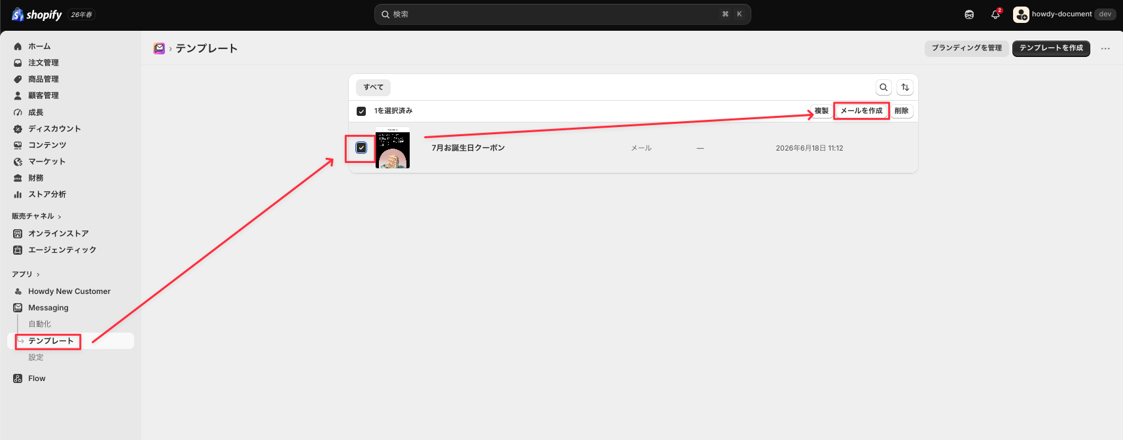Screen dimensions: 1123x440
Task: Toggle the select-all checkbox beside 1を選択済み
Action: click(361, 111)
